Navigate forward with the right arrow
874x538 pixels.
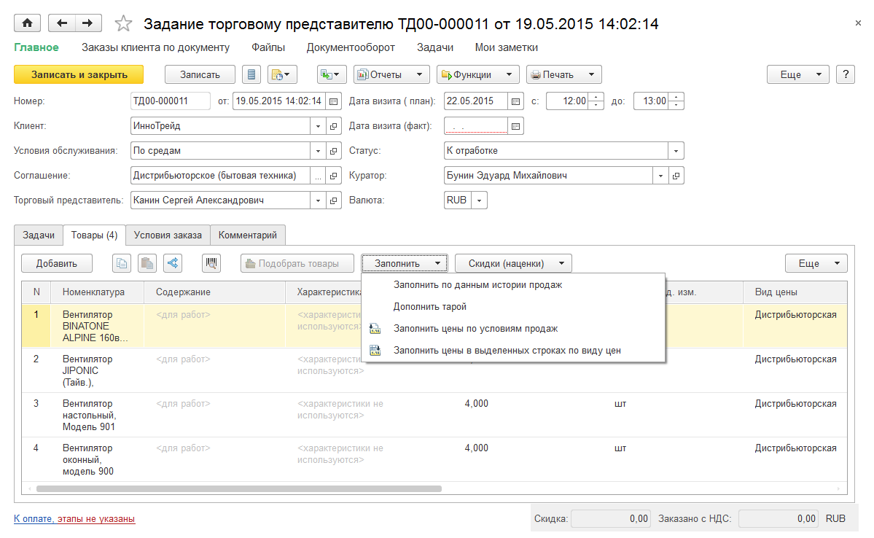coord(87,23)
